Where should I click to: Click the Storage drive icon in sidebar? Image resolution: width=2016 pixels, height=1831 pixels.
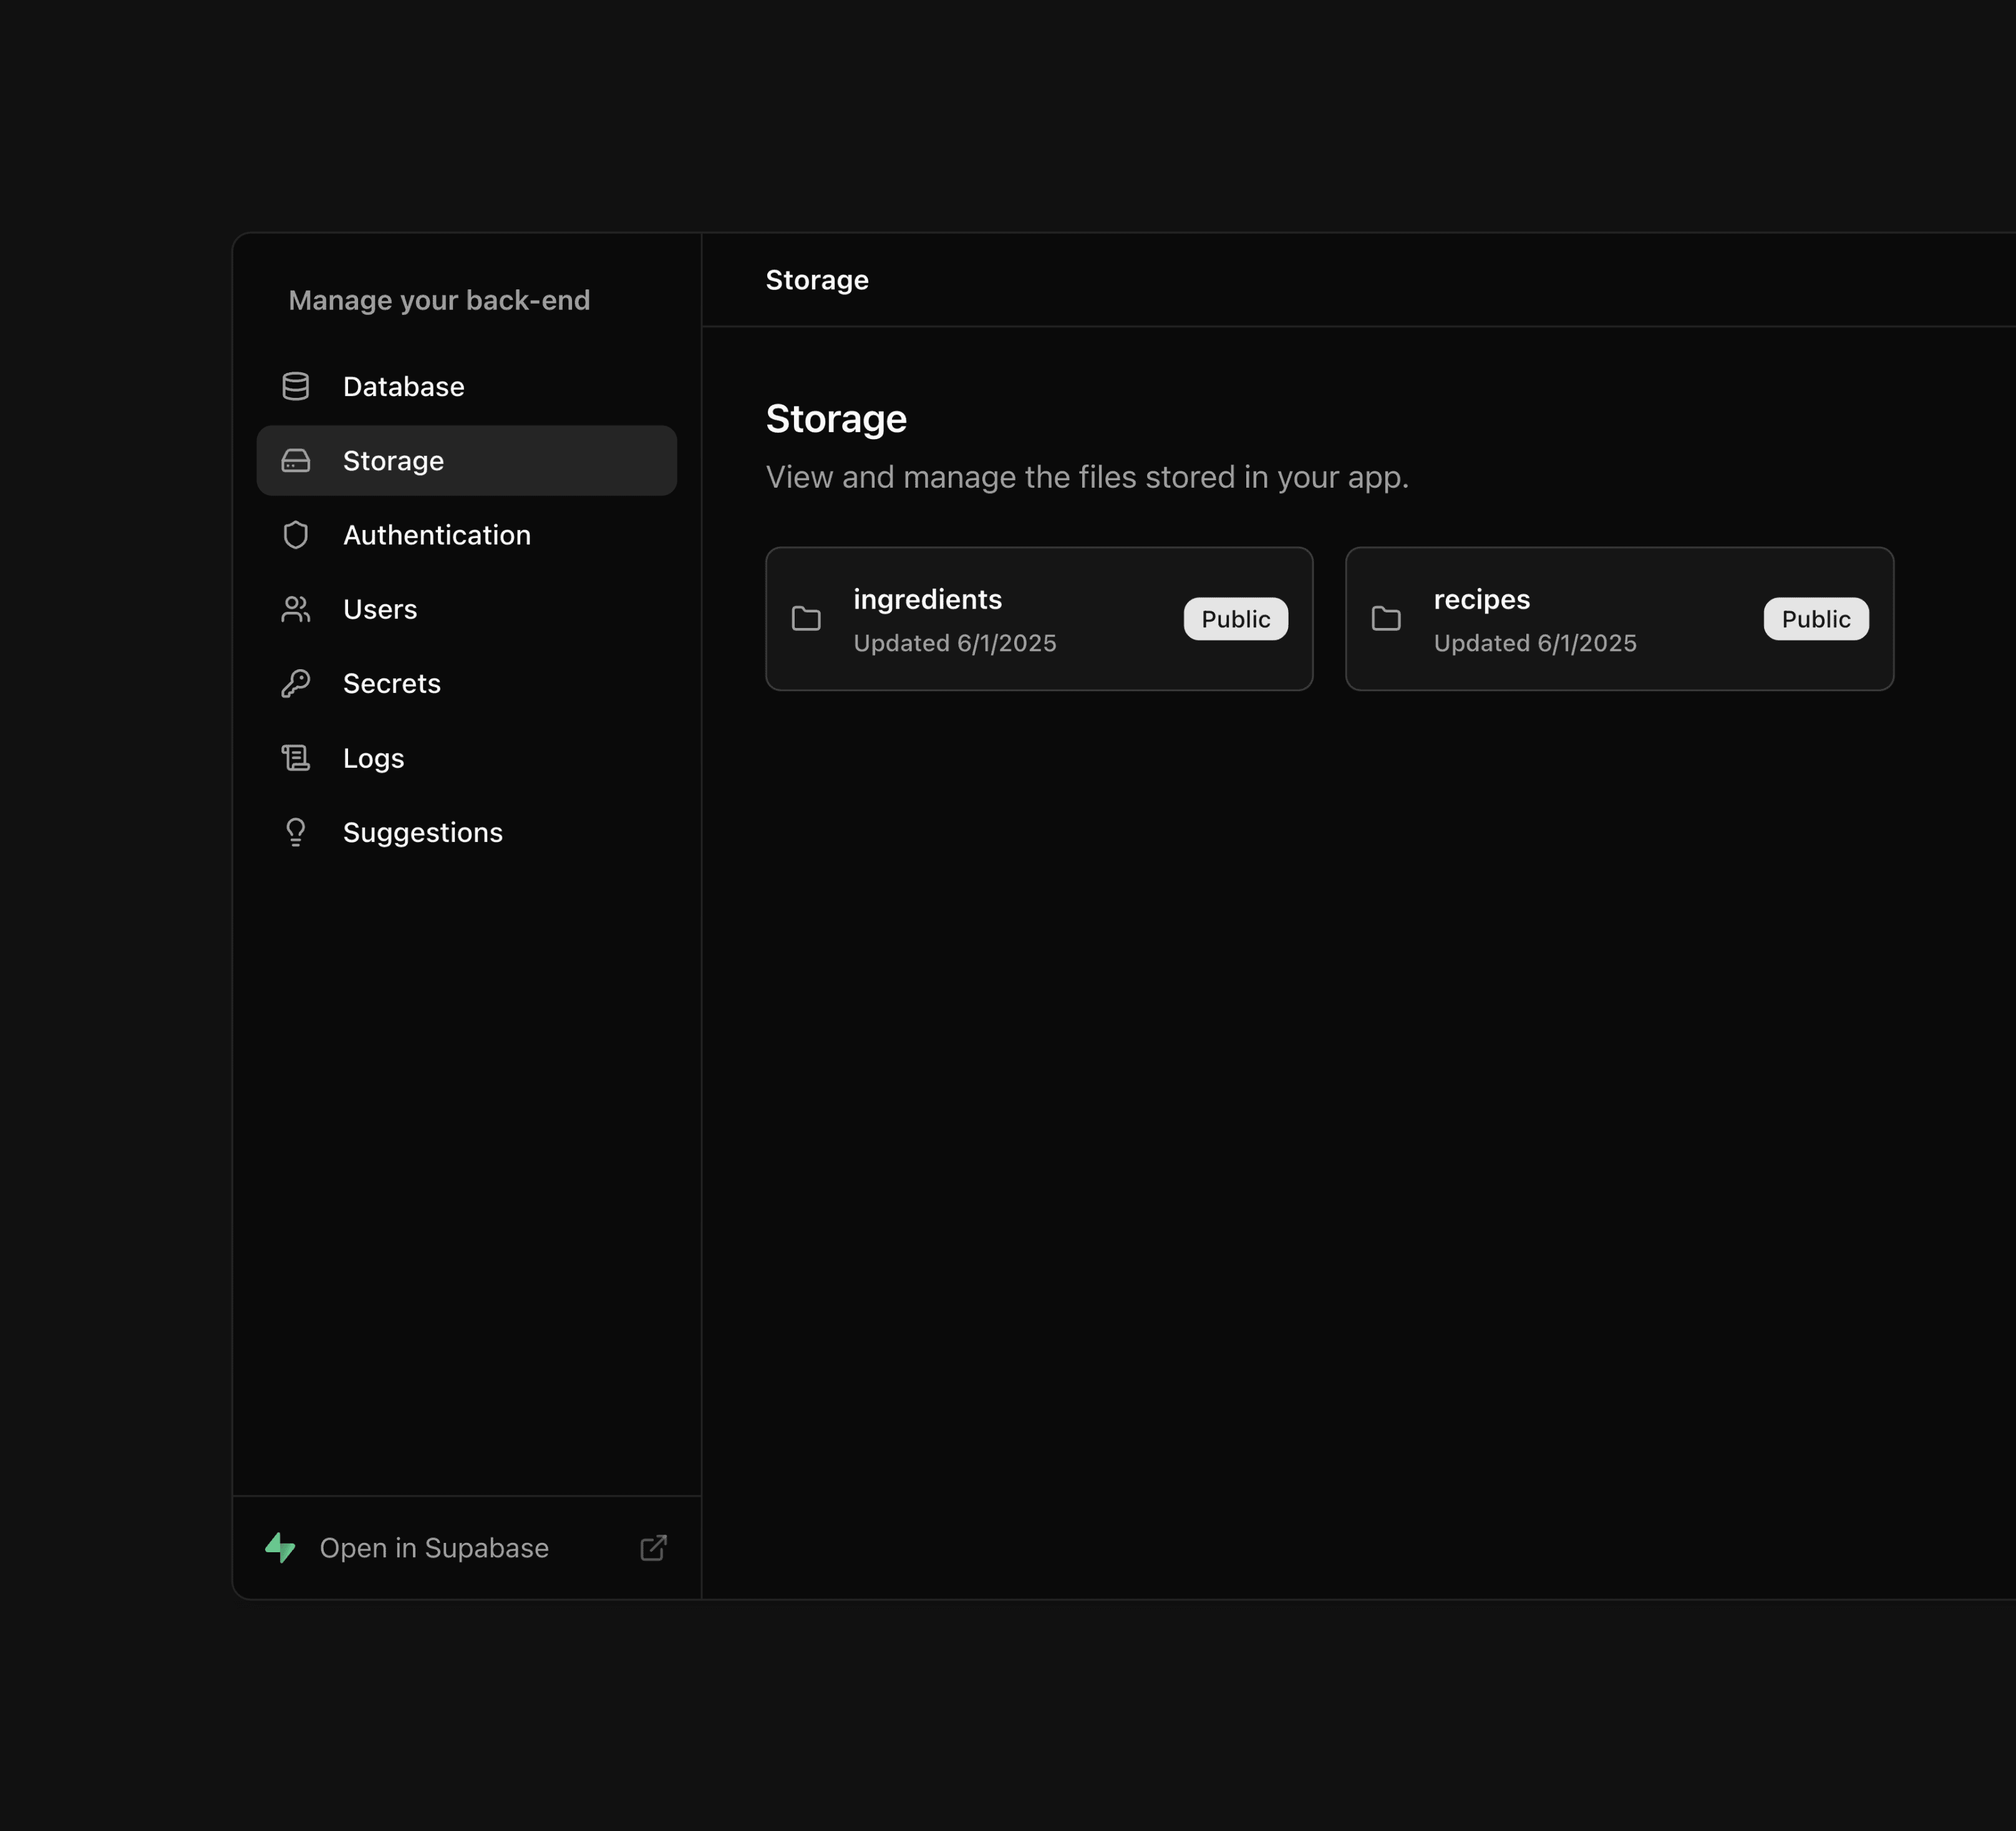click(x=295, y=460)
